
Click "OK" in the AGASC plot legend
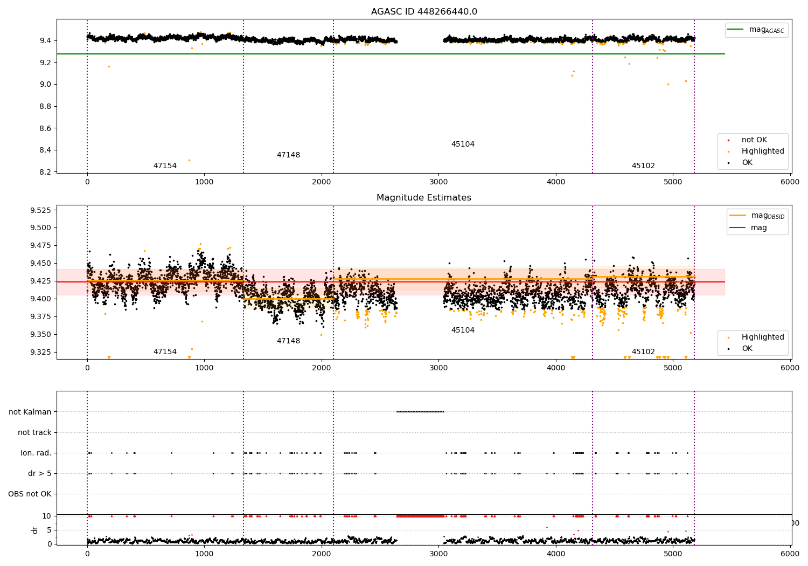(x=740, y=163)
